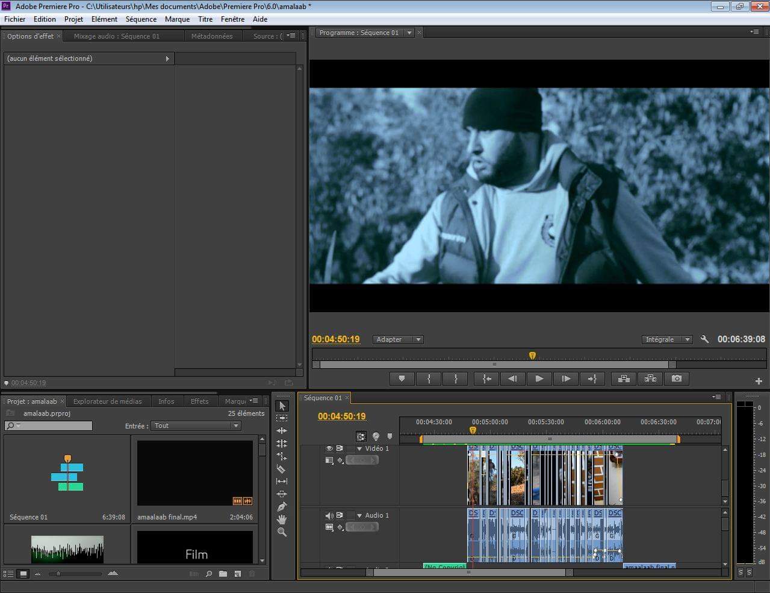
Task: Click the Program monitor playhead marker
Action: [532, 356]
